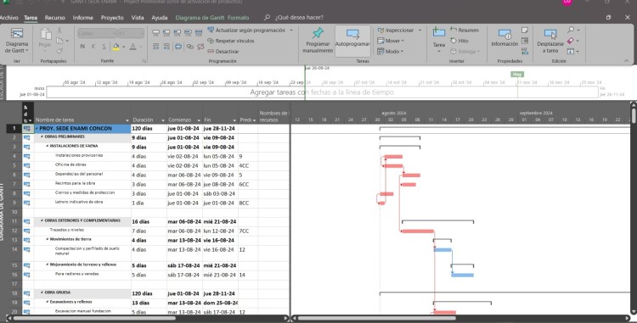Open the Información task properties icon
The image size is (637, 323).
pos(505,34)
